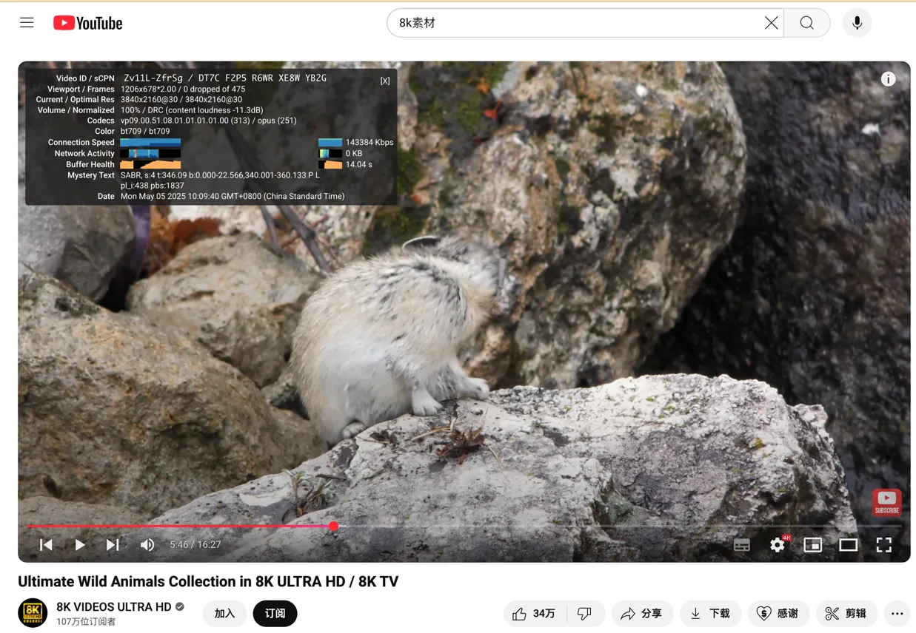Click the 107万位订阅者 subscriber count
Screen dimensions: 916x633
pos(86,622)
